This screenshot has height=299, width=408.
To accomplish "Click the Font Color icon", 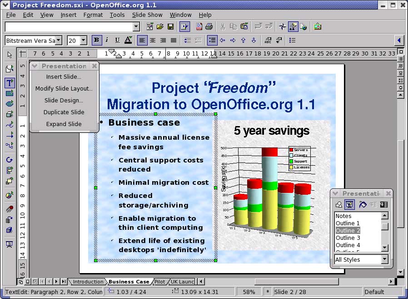I will pos(128,41).
